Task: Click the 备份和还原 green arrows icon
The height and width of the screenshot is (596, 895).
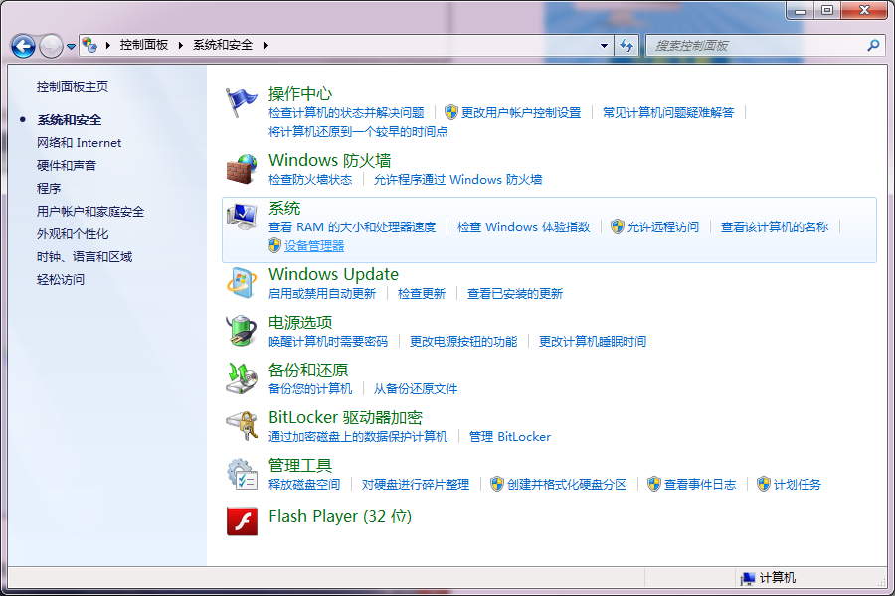Action: (x=242, y=378)
